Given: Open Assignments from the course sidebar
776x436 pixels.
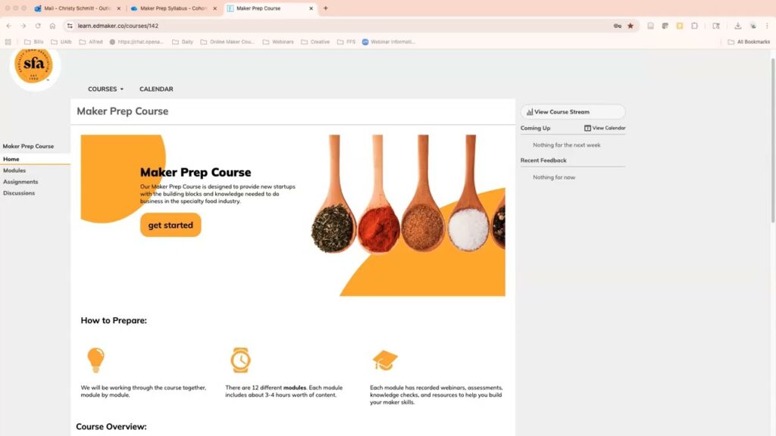Looking at the screenshot, I should [x=20, y=182].
